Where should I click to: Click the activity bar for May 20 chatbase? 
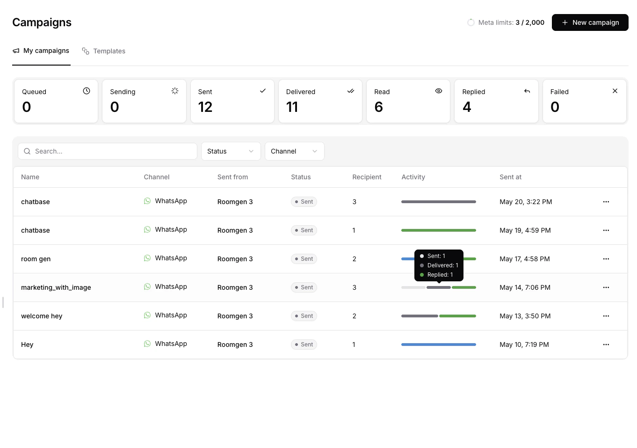[x=439, y=202]
